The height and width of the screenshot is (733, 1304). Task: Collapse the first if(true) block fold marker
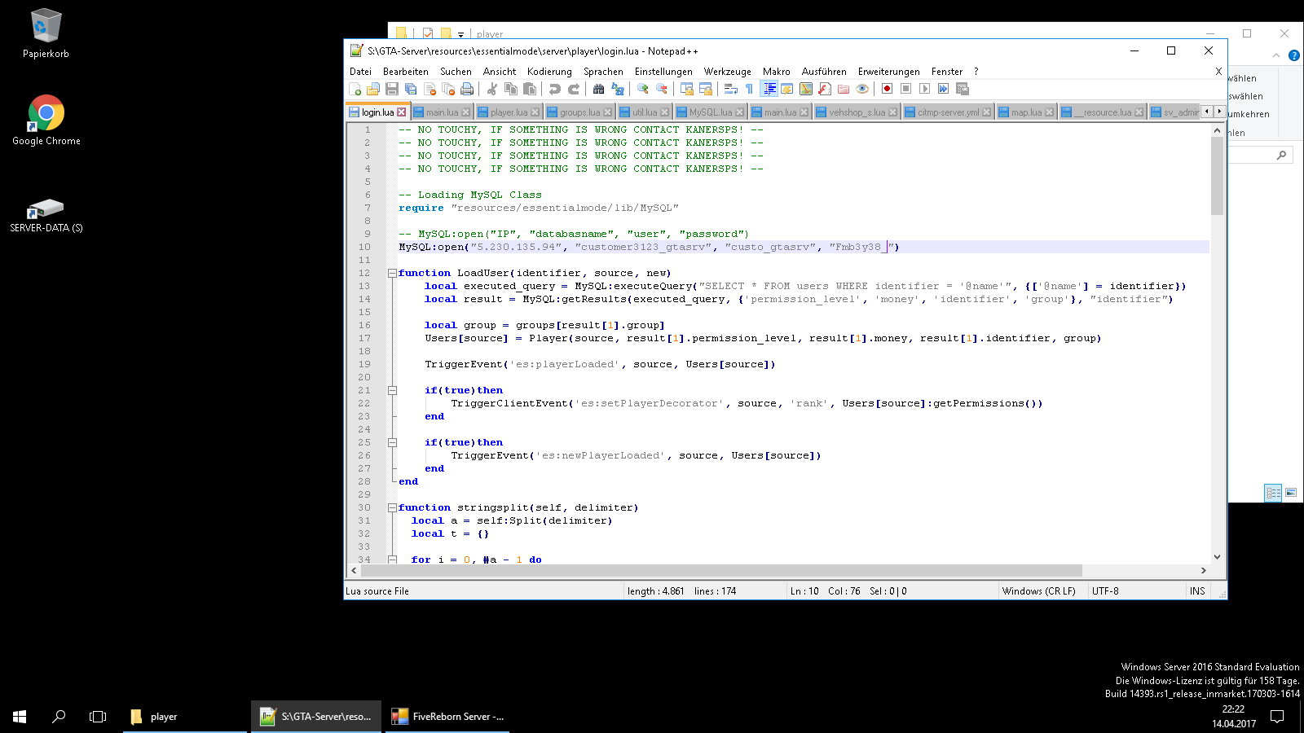click(x=392, y=390)
